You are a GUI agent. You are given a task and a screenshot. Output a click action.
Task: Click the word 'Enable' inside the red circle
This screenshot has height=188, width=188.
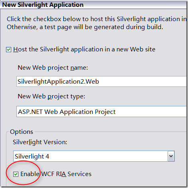pos(30,174)
